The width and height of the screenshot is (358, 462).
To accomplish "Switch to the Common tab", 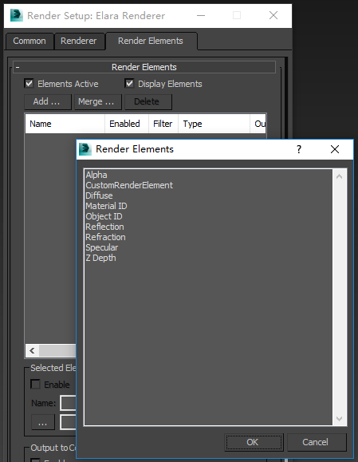I will pyautogui.click(x=30, y=41).
